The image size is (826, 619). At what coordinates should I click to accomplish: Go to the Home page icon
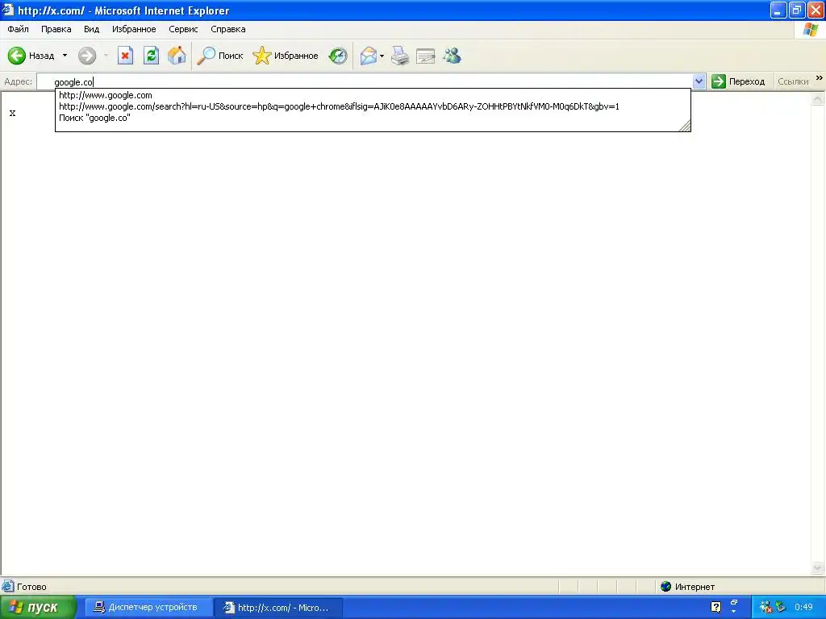177,56
